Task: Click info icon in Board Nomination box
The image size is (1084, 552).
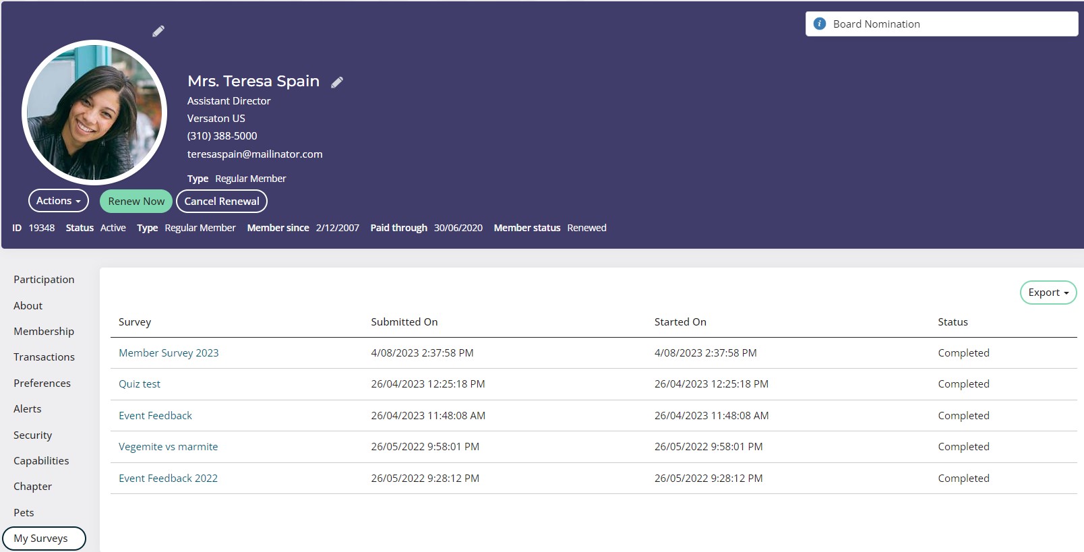Action: (x=820, y=24)
